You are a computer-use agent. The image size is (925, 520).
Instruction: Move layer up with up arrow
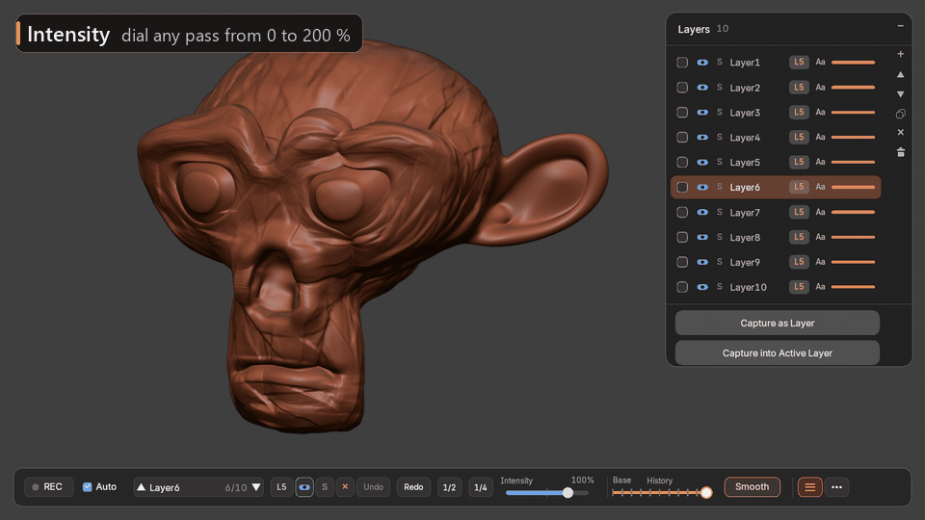(900, 74)
